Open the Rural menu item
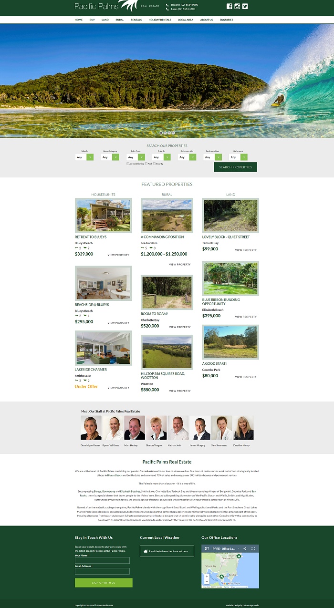The image size is (334, 608). tap(120, 20)
